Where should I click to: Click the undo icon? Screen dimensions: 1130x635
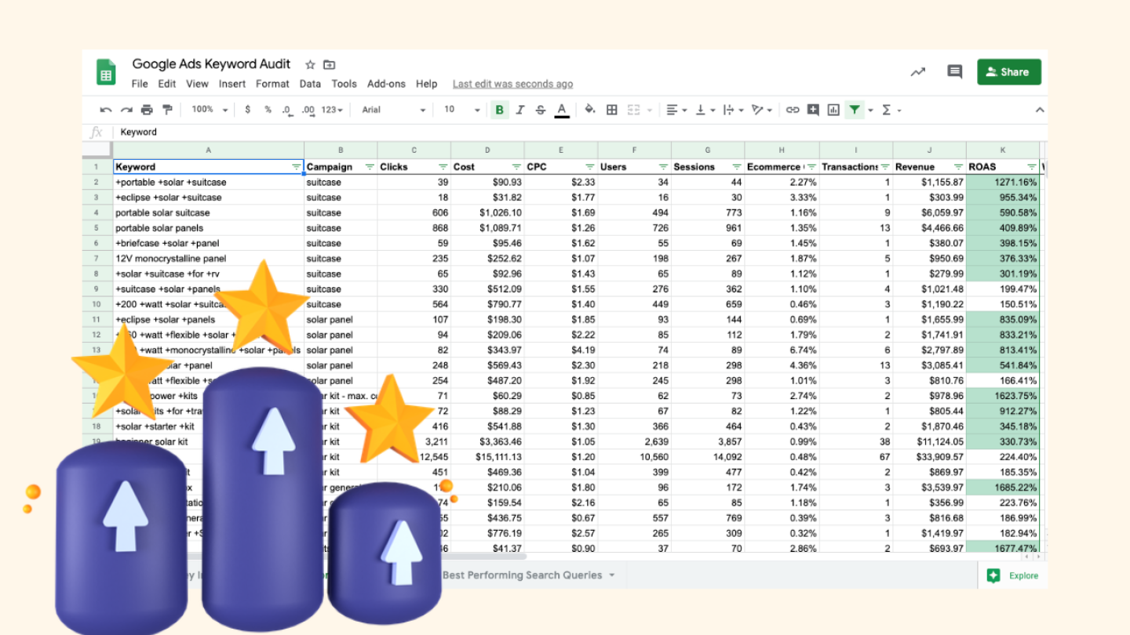[x=106, y=110]
